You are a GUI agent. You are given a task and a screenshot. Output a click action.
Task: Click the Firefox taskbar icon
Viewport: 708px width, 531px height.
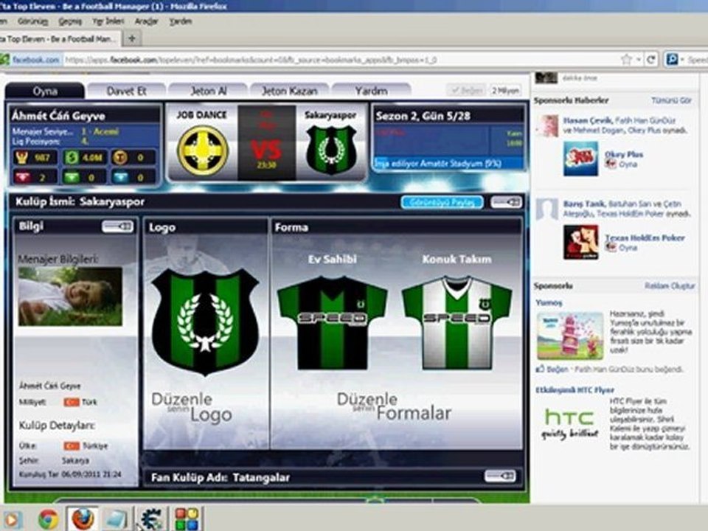coord(82,518)
